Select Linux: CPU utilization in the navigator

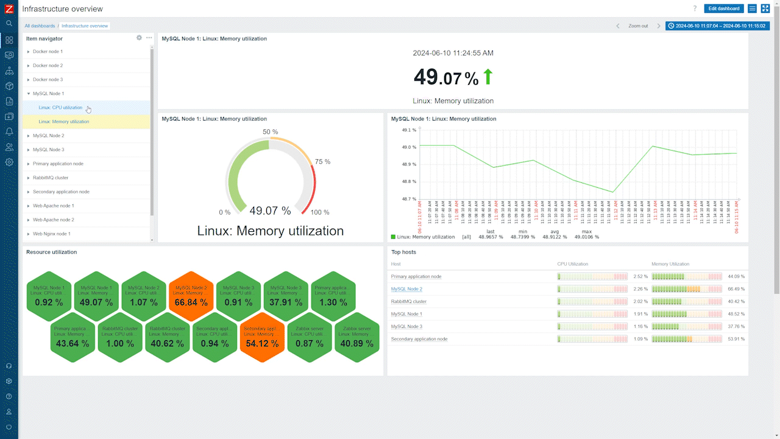click(x=60, y=108)
